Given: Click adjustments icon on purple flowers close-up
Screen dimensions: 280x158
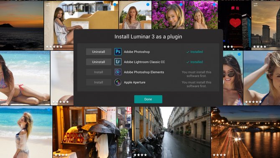Looking at the screenshot, I should point(156,5).
